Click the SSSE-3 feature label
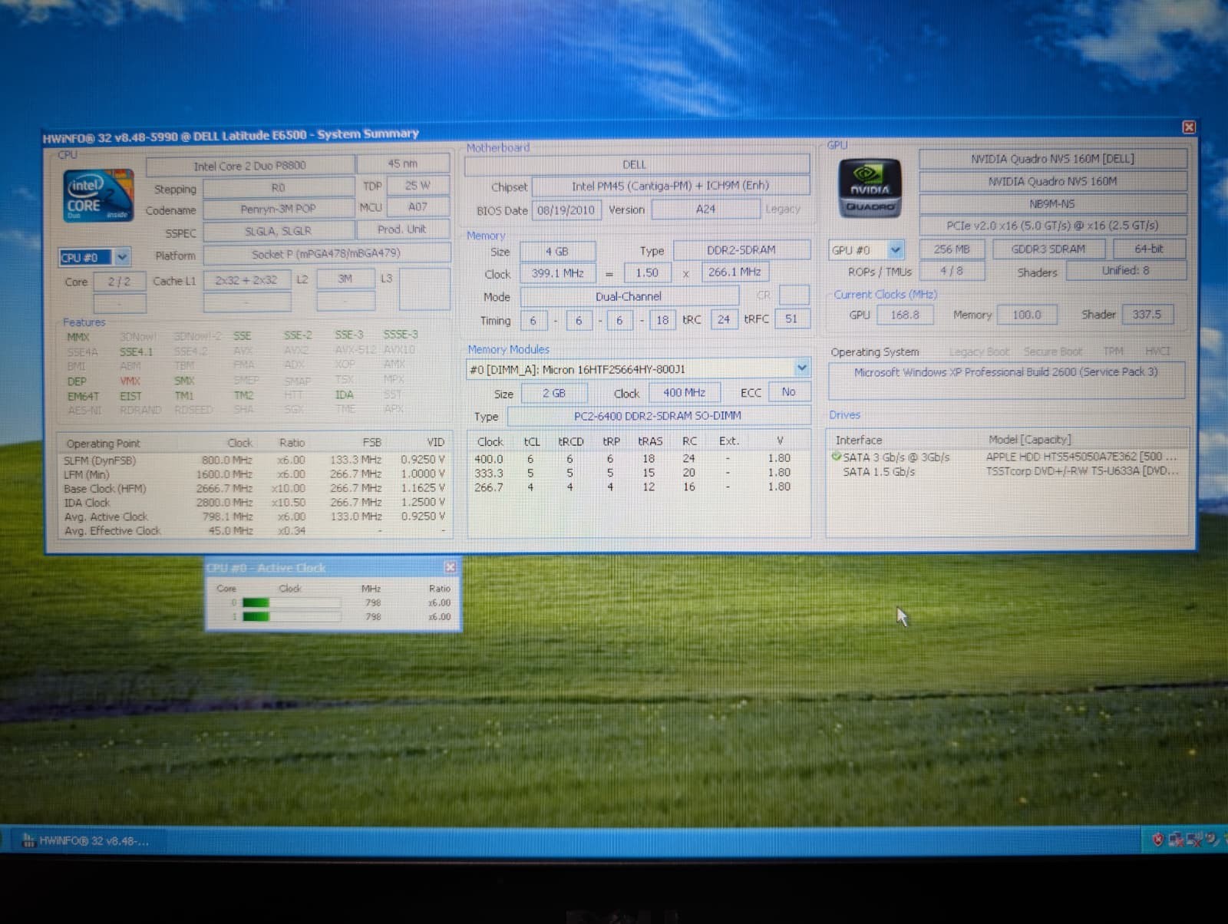The image size is (1228, 924). pyautogui.click(x=401, y=335)
